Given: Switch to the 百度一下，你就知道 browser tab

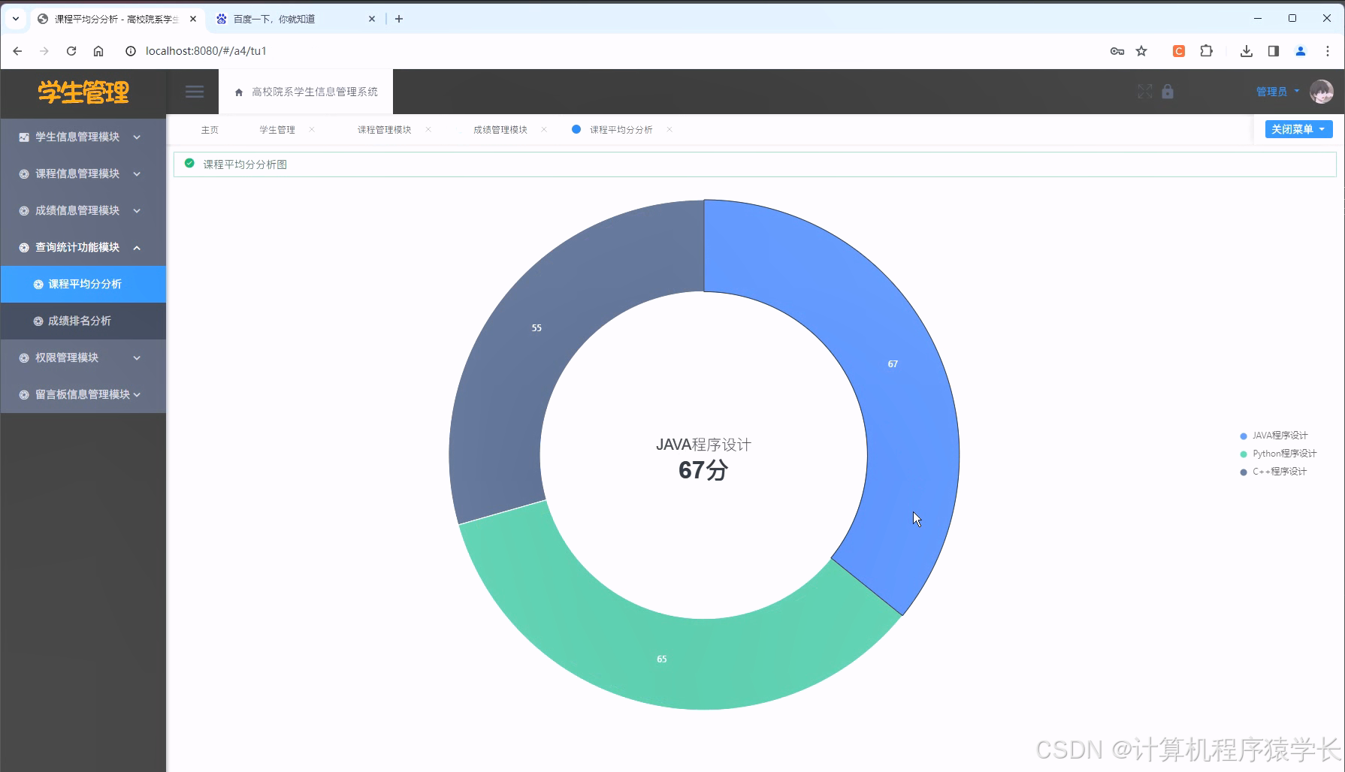Looking at the screenshot, I should pos(295,19).
